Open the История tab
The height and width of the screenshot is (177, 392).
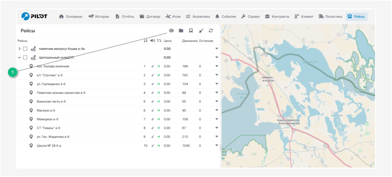point(98,17)
